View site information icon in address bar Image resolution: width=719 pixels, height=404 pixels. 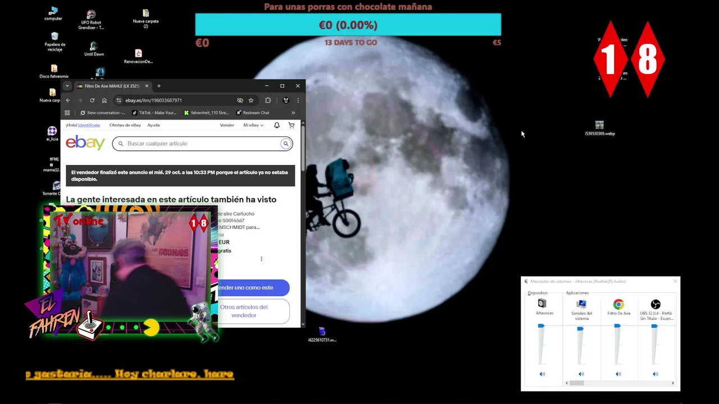click(119, 100)
